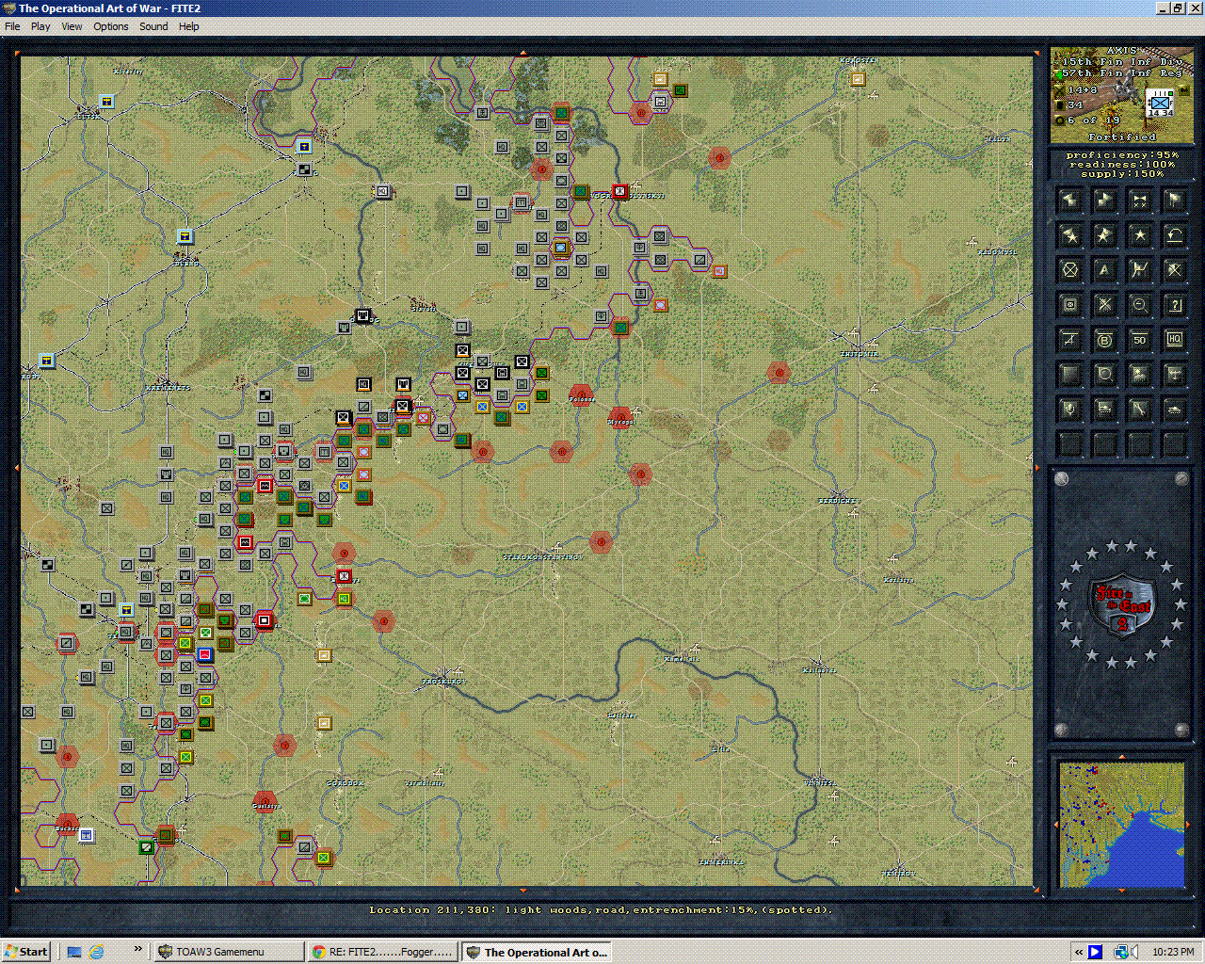This screenshot has width=1205, height=964.
Task: Open the View menu dropdown
Action: pos(72,25)
